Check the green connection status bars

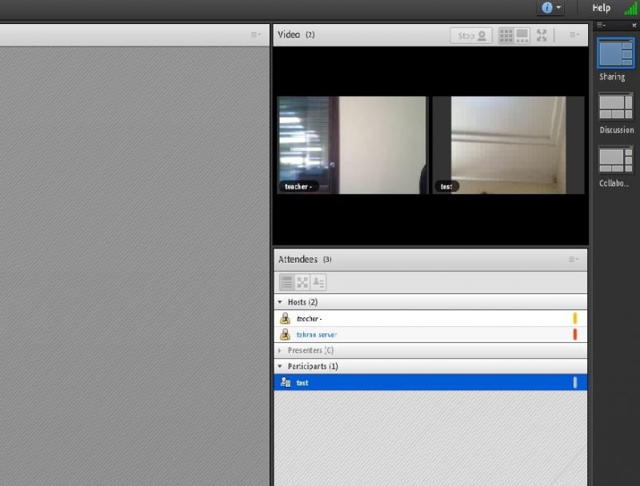click(x=630, y=8)
